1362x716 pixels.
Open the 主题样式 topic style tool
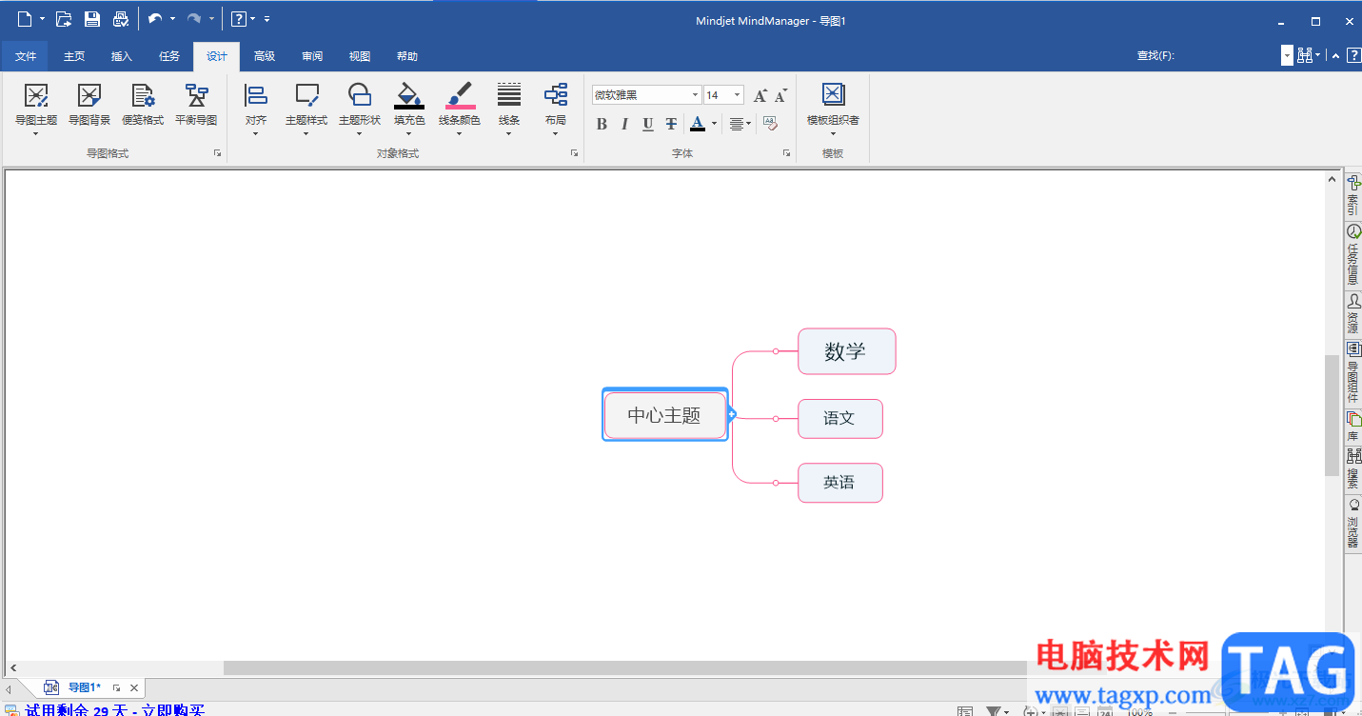click(306, 109)
